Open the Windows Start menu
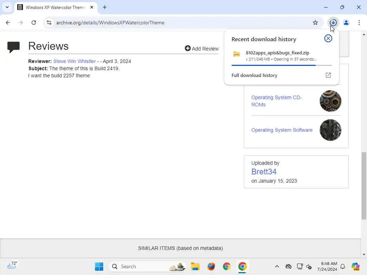The height and width of the screenshot is (275, 367). [99, 266]
